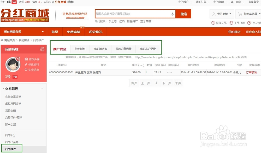Open 实物交易订单 in sidebar
This screenshot has width=261, height=153.
(x=13, y=97)
